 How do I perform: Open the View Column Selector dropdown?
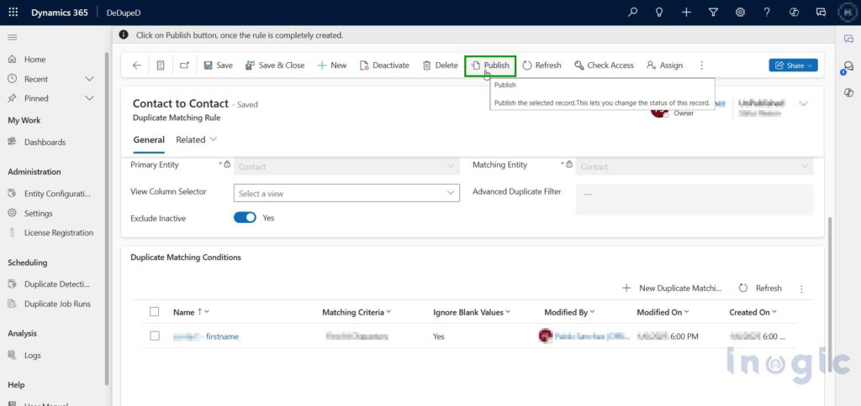point(346,193)
